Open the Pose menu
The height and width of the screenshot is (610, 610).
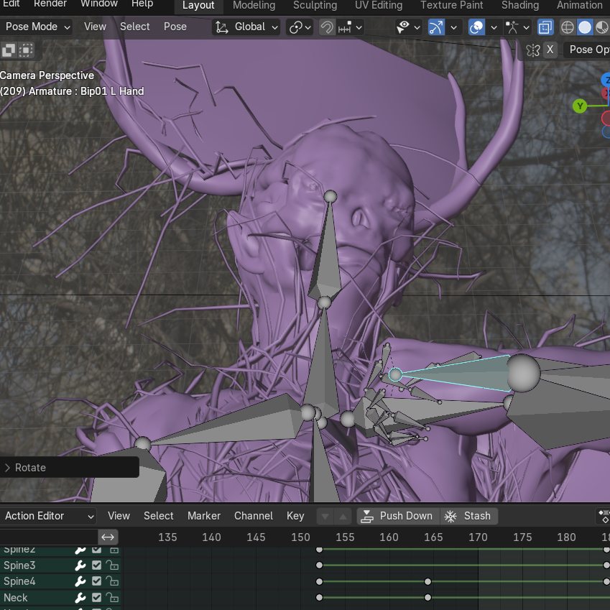point(175,27)
